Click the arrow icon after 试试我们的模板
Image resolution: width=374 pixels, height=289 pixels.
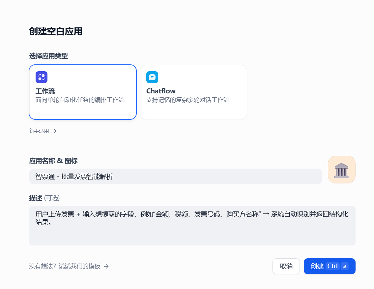point(106,266)
